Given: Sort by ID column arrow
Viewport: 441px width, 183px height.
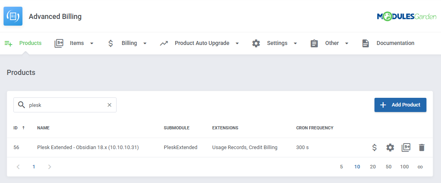Looking at the screenshot, I should tap(23, 128).
